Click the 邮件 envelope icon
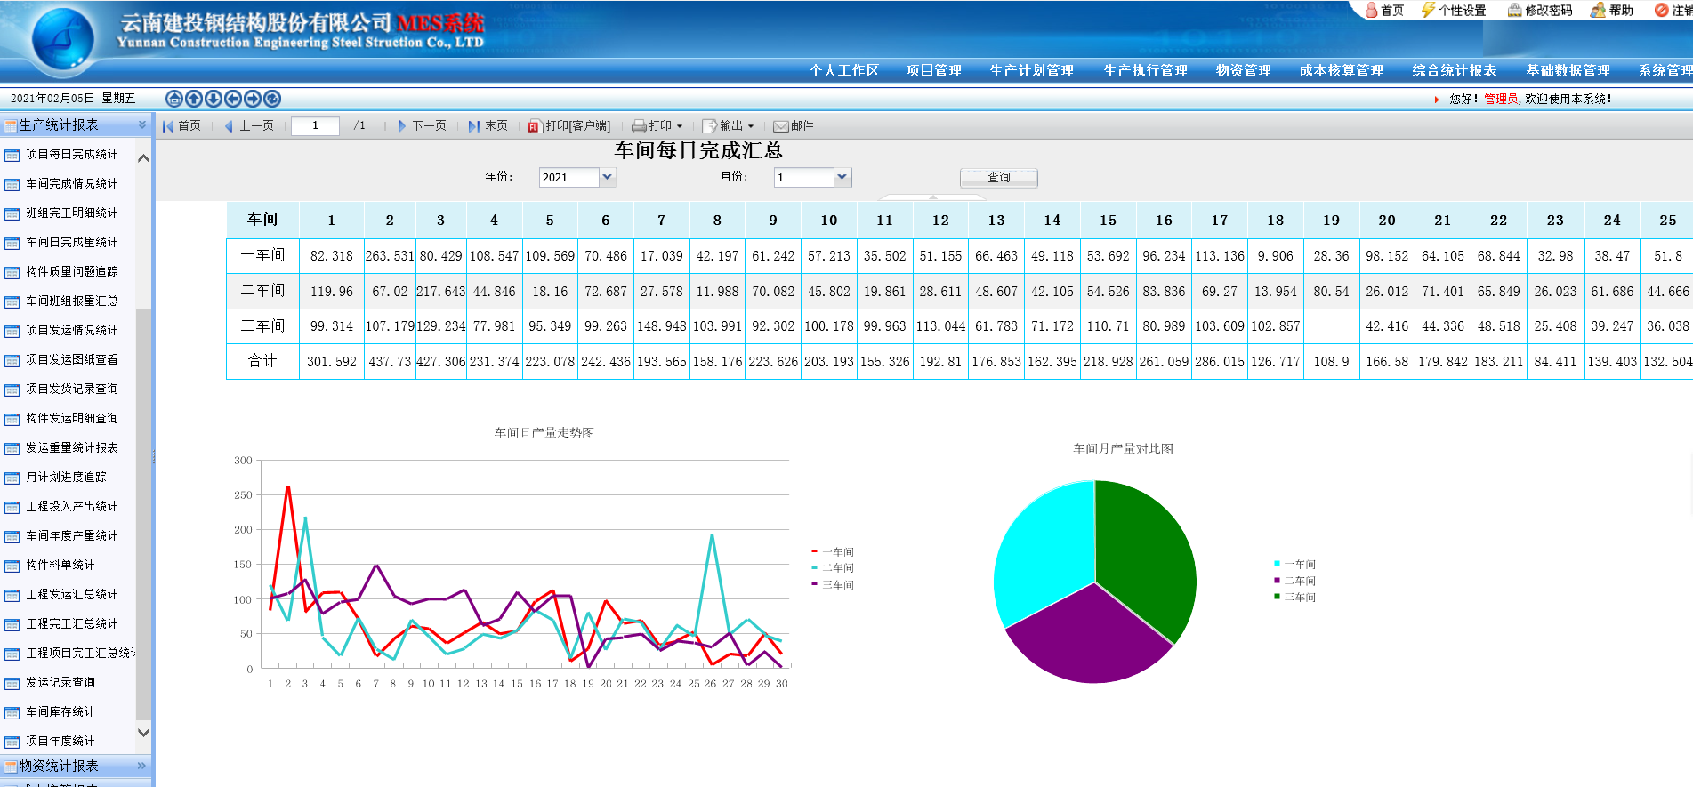1693x787 pixels. 780,126
